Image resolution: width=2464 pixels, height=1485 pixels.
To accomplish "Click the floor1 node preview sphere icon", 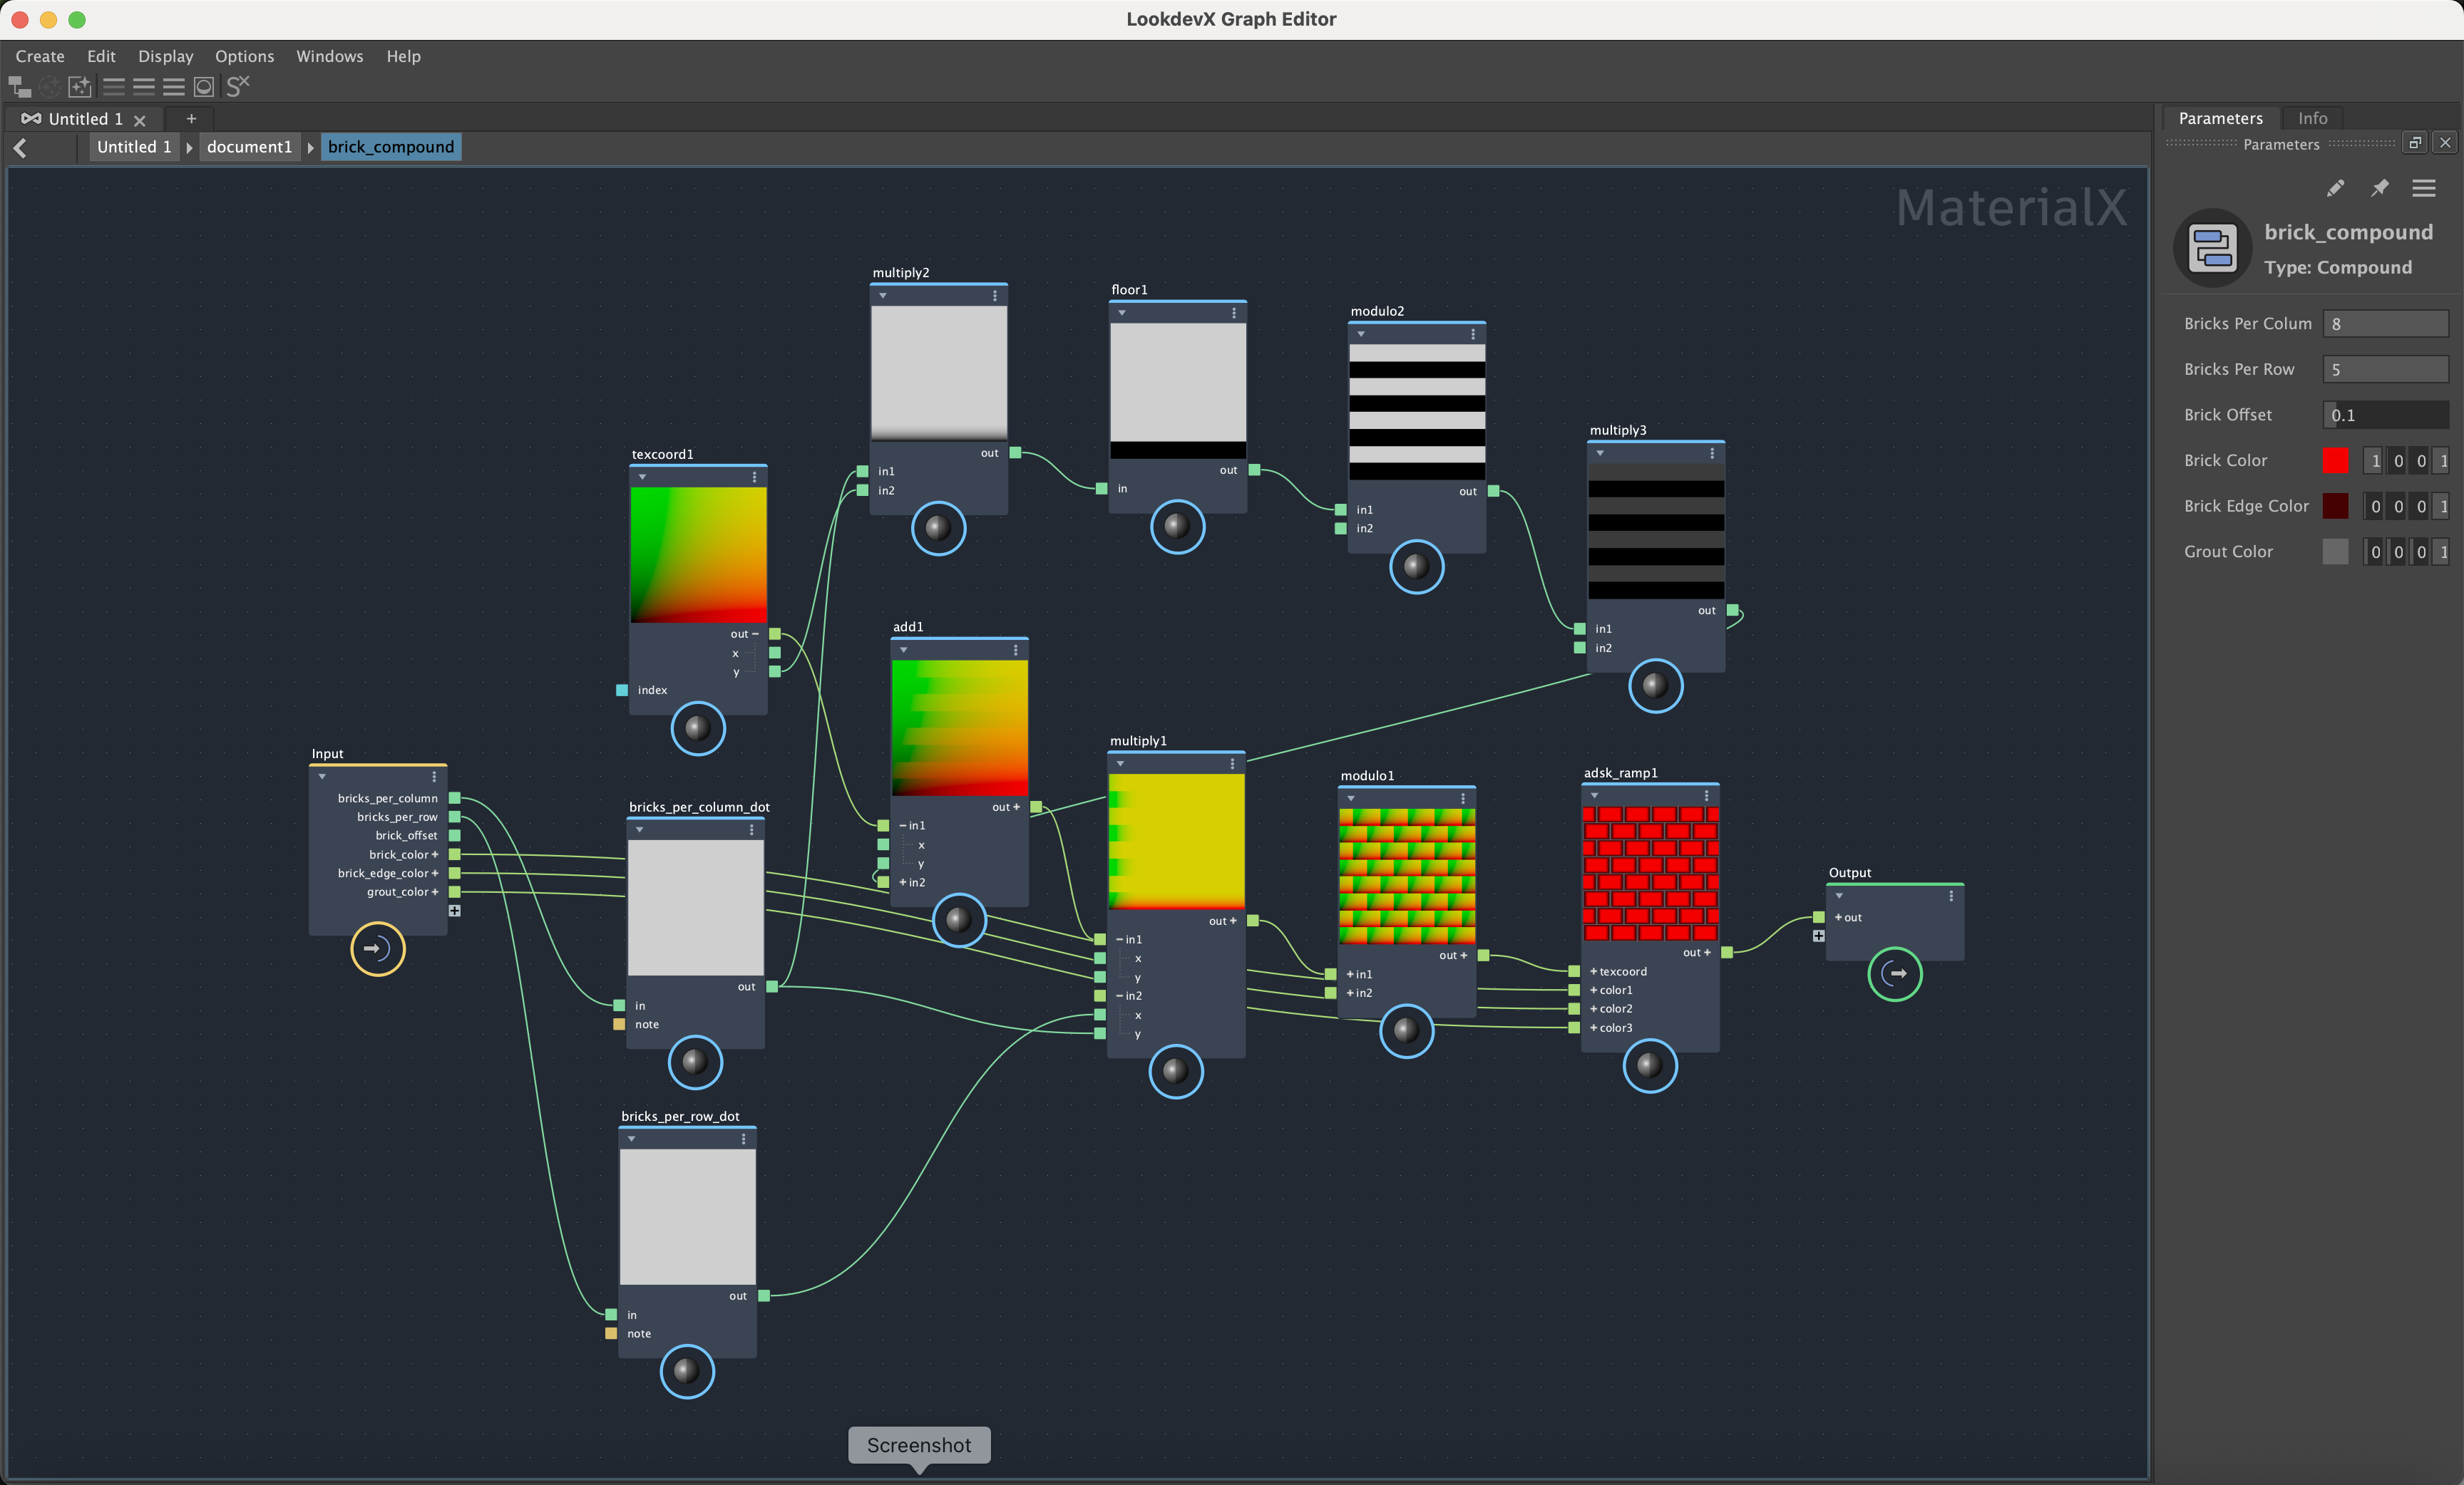I will coord(1177,526).
